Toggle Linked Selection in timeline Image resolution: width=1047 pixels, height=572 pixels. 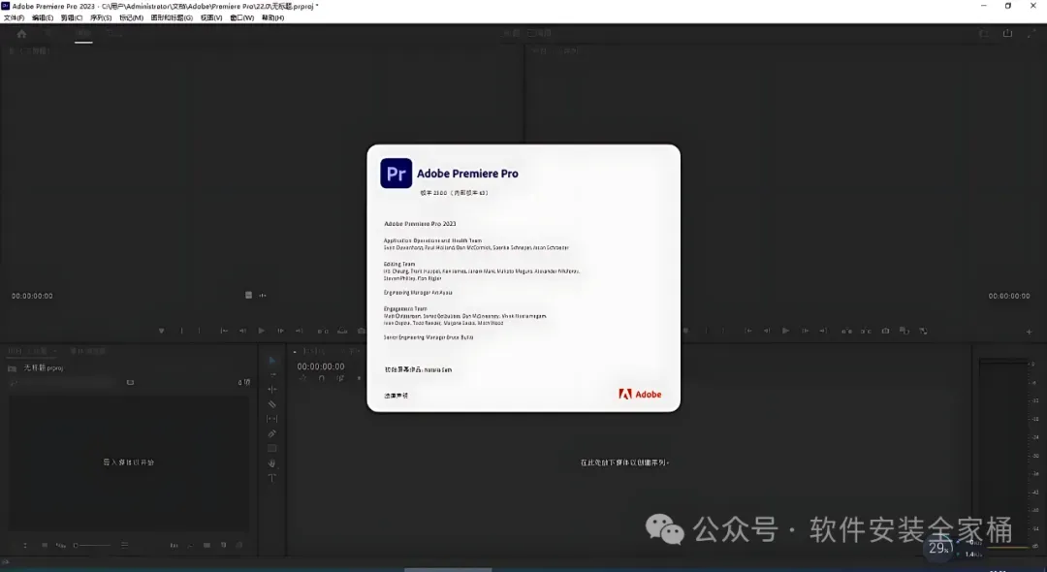pos(340,378)
